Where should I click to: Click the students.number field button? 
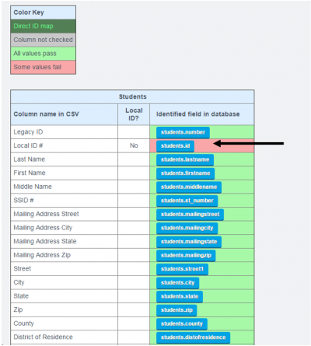[x=183, y=132]
